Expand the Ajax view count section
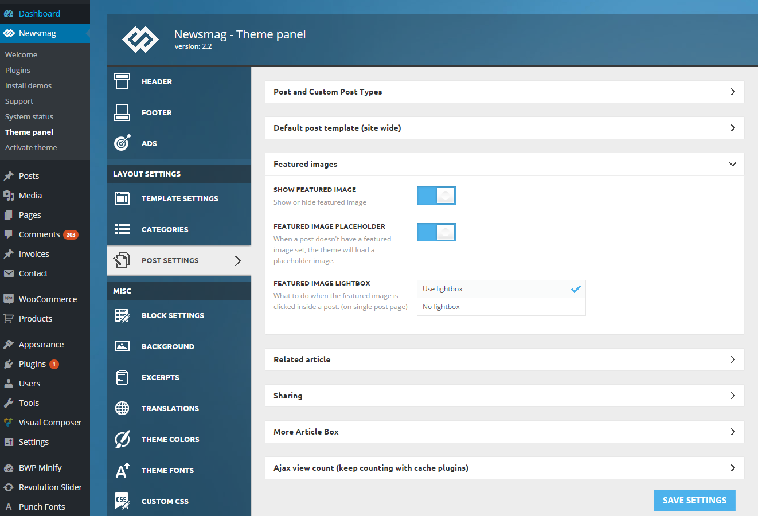Image resolution: width=758 pixels, height=516 pixels. [x=504, y=468]
